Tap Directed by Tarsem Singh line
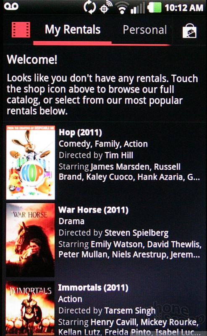 (x=107, y=310)
